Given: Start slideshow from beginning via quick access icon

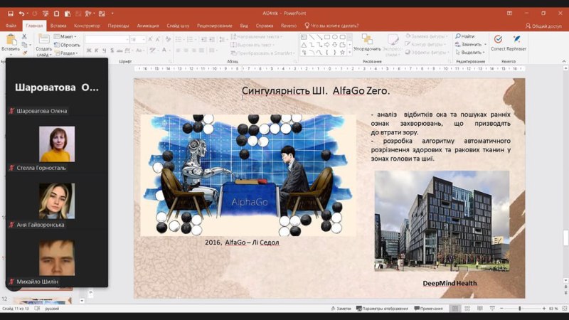Looking at the screenshot, I should (46, 14).
